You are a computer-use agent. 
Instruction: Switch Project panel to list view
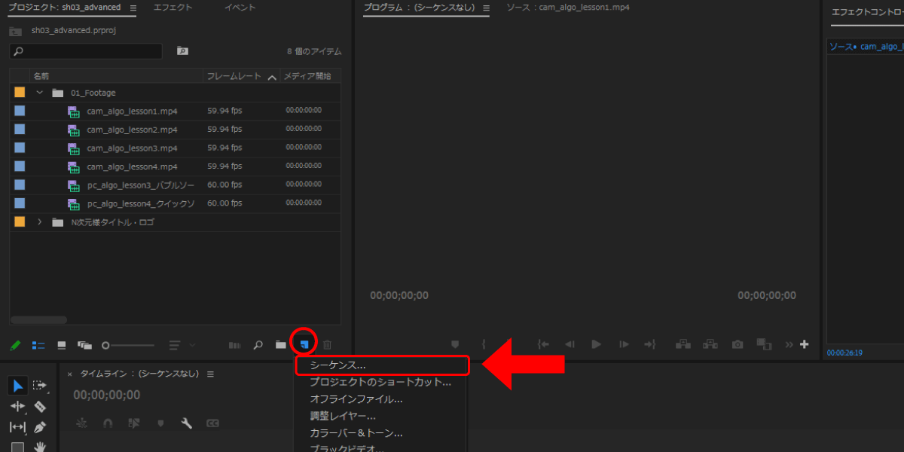coord(38,345)
